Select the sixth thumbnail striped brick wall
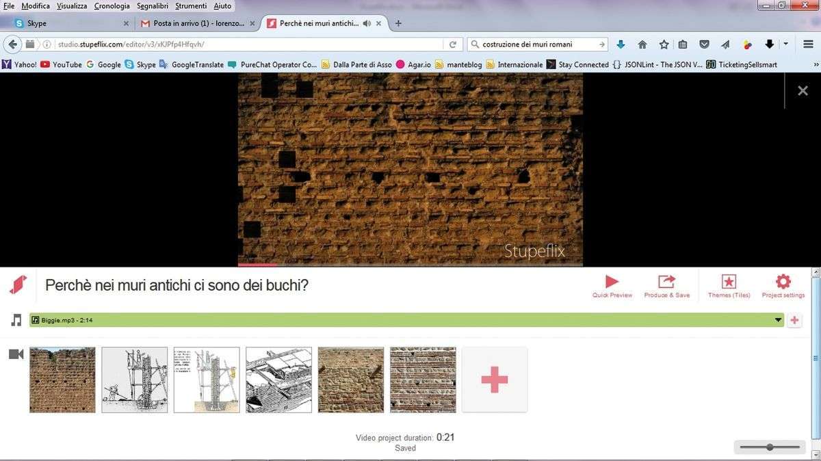 [423, 380]
